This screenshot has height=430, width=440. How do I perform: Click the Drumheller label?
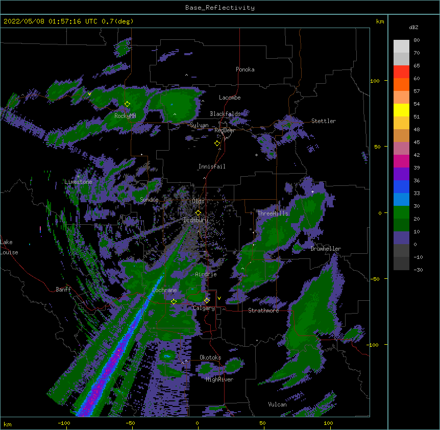tap(326, 249)
